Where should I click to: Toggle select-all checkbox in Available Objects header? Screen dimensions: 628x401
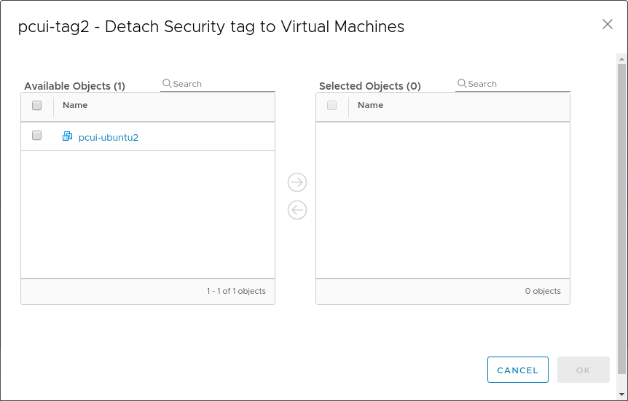pos(37,106)
